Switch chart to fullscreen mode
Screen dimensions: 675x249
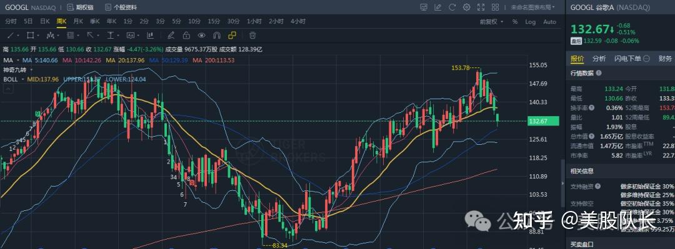click(x=481, y=7)
